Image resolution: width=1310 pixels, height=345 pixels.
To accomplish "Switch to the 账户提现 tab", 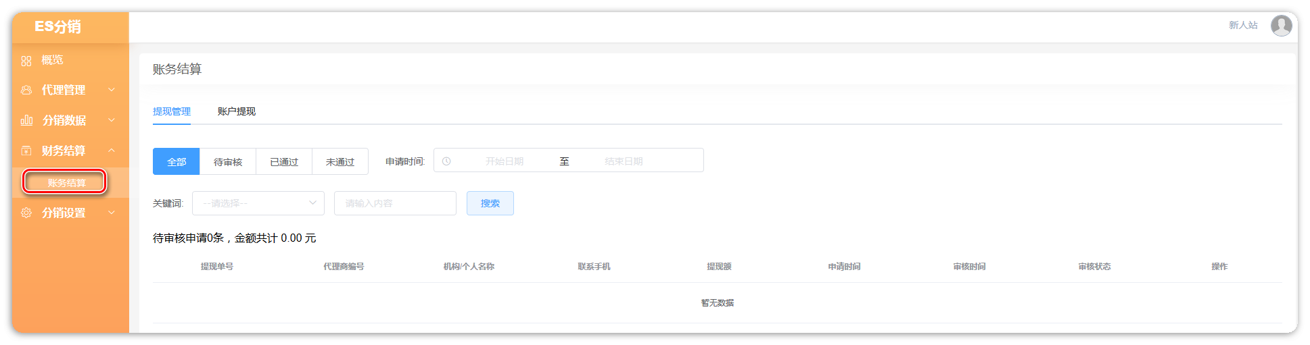I will pos(237,111).
